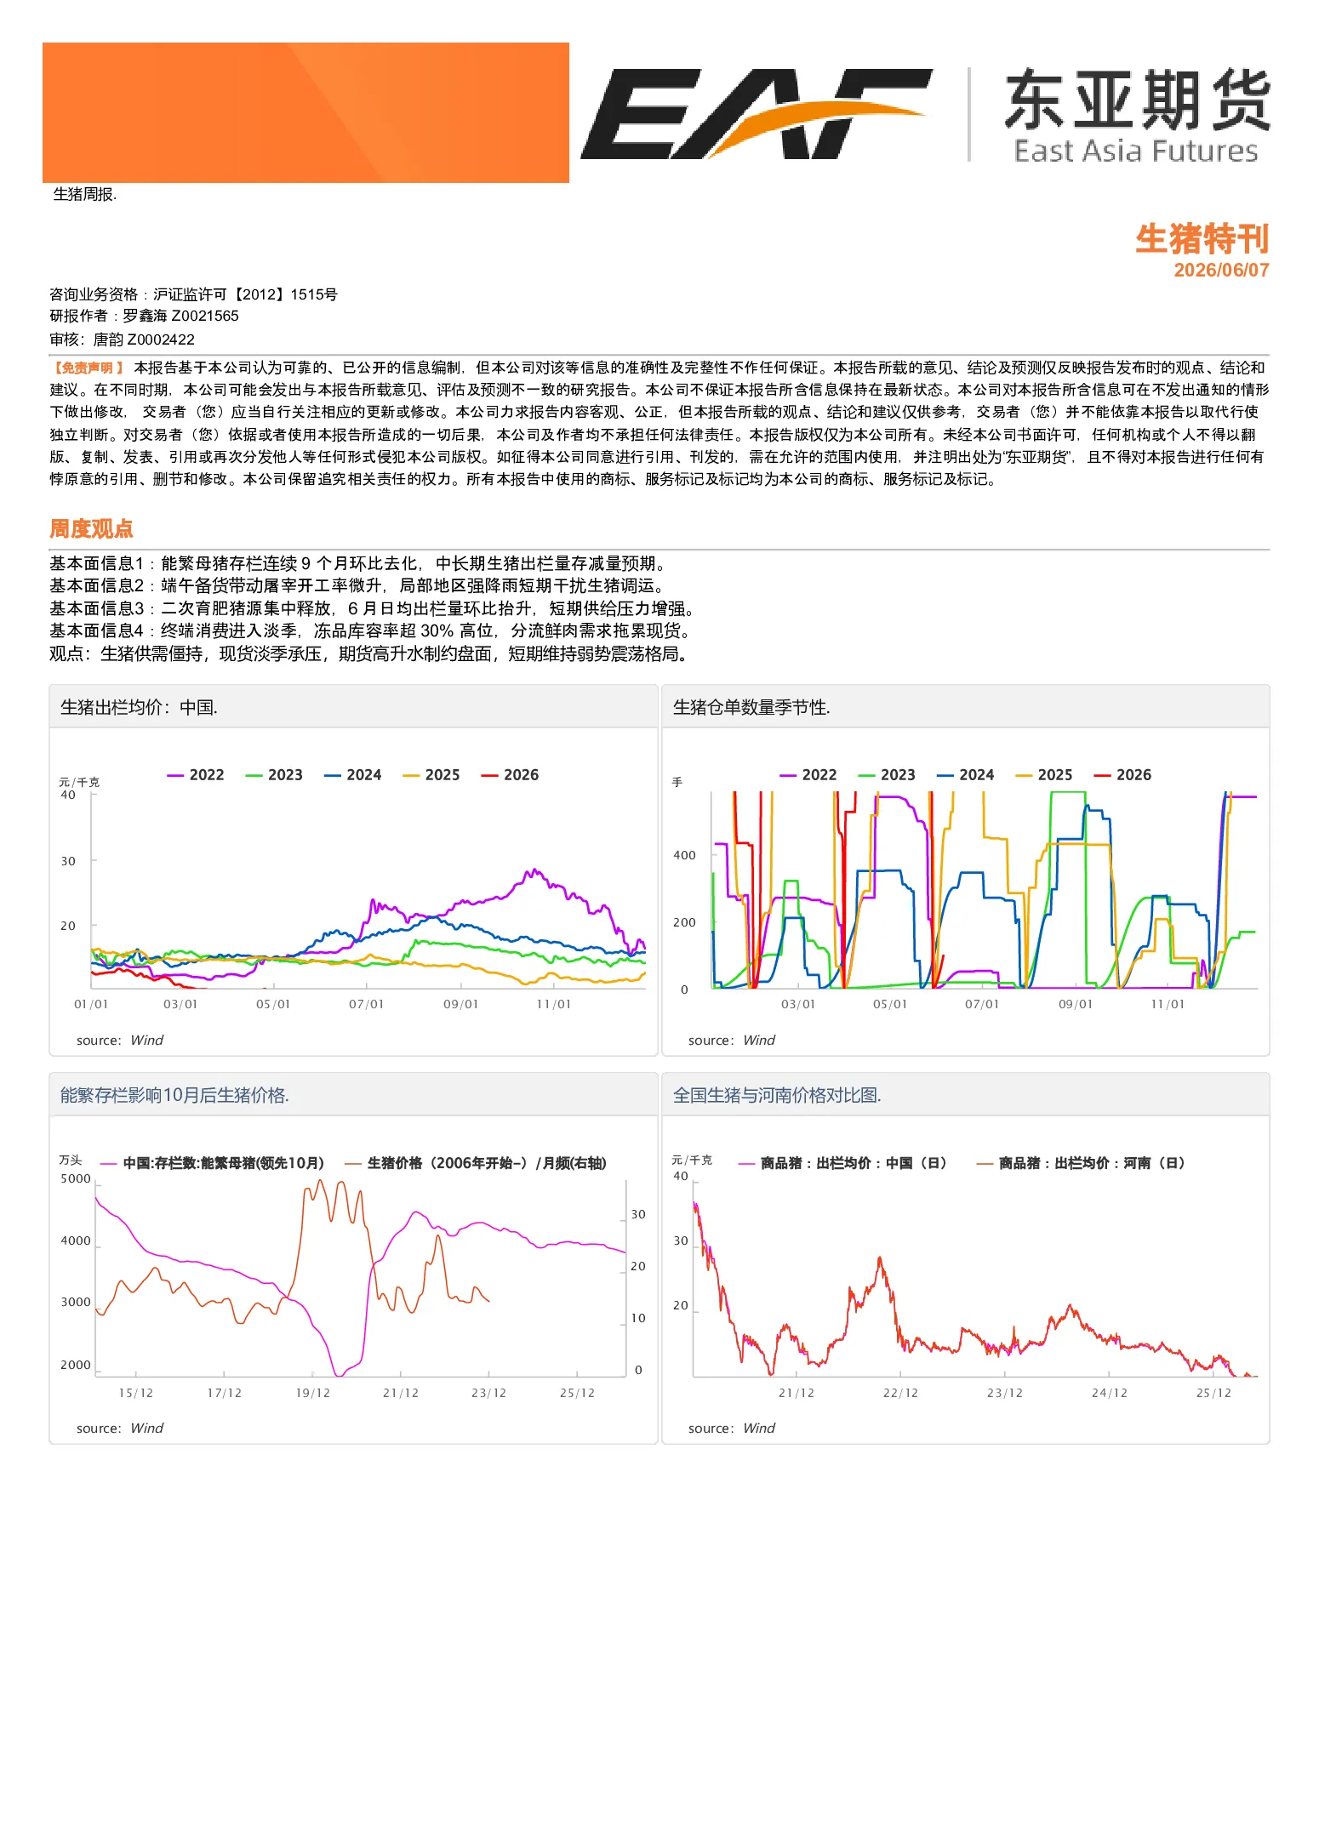
Task: Select the 咨询业务资格 license line
Action: pyautogui.click(x=193, y=294)
